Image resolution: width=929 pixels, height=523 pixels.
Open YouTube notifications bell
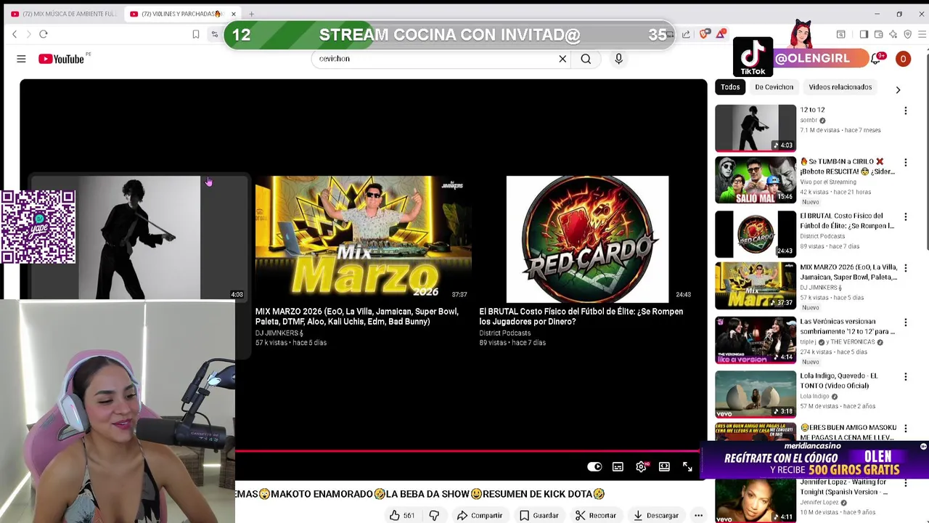(x=875, y=59)
